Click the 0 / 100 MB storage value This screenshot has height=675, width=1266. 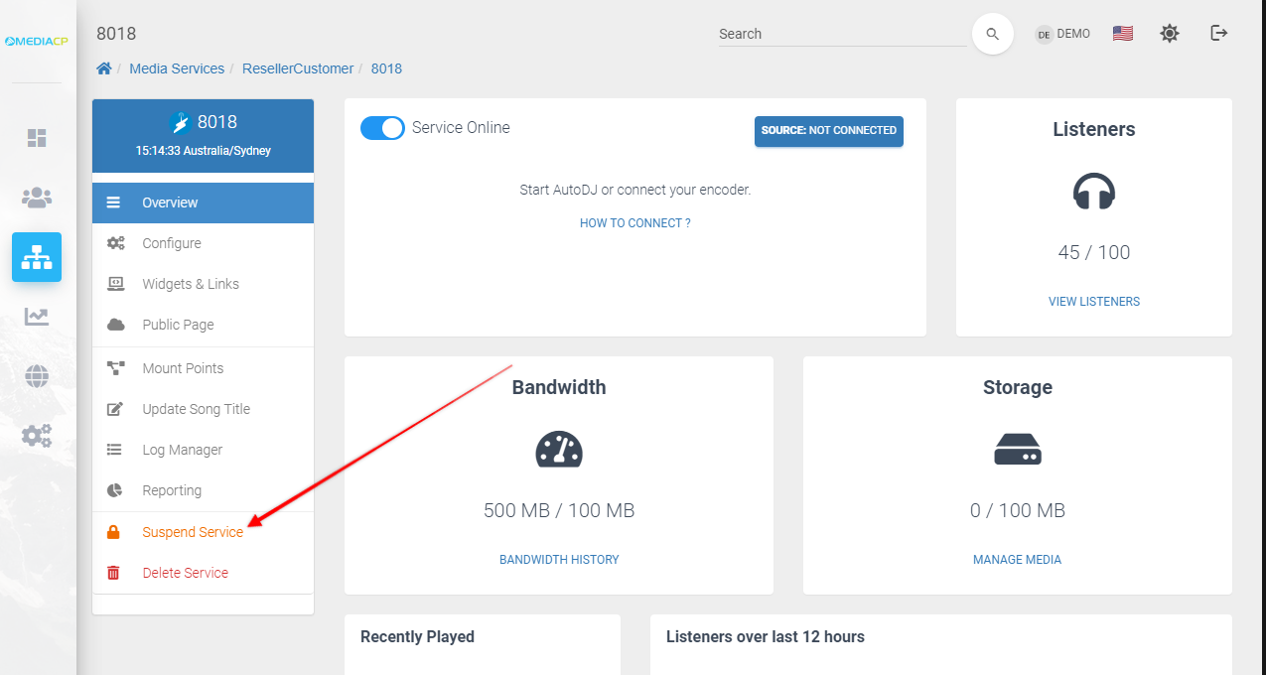pos(1018,511)
